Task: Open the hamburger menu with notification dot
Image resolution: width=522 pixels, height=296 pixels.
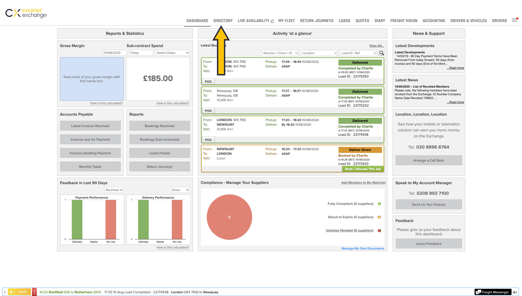Action: tap(514, 20)
